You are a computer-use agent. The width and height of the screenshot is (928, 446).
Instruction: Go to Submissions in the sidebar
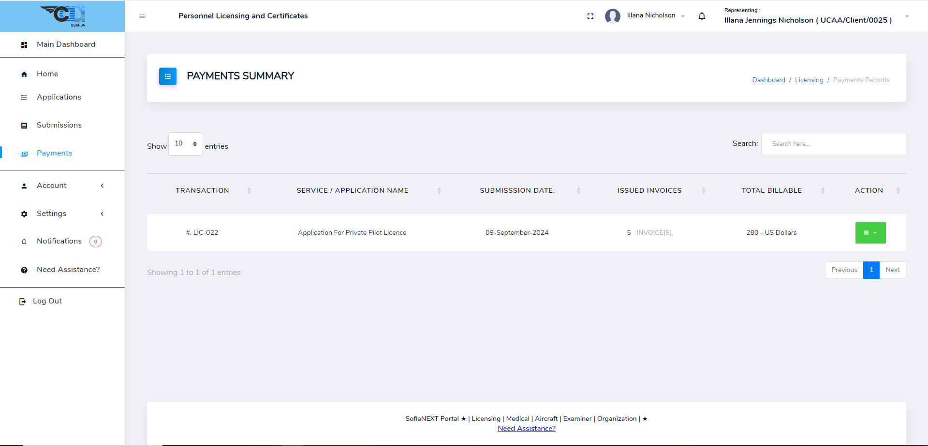[x=59, y=125]
